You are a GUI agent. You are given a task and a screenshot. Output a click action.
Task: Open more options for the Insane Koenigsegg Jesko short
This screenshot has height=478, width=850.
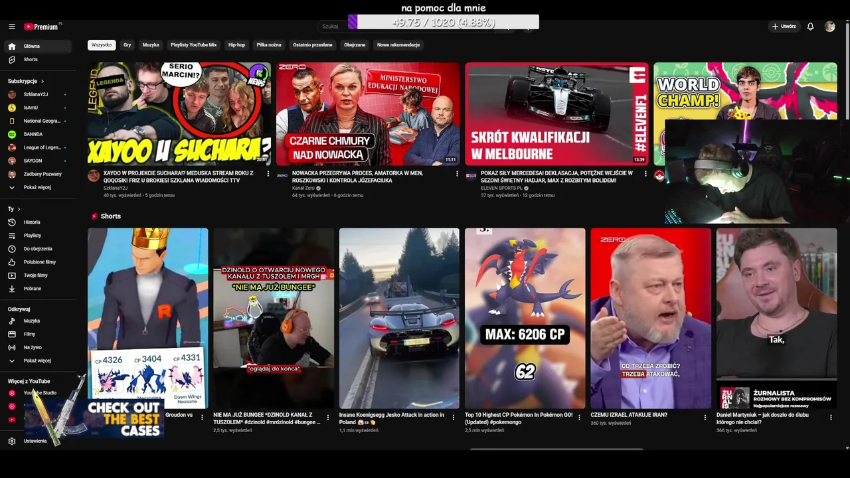[454, 418]
